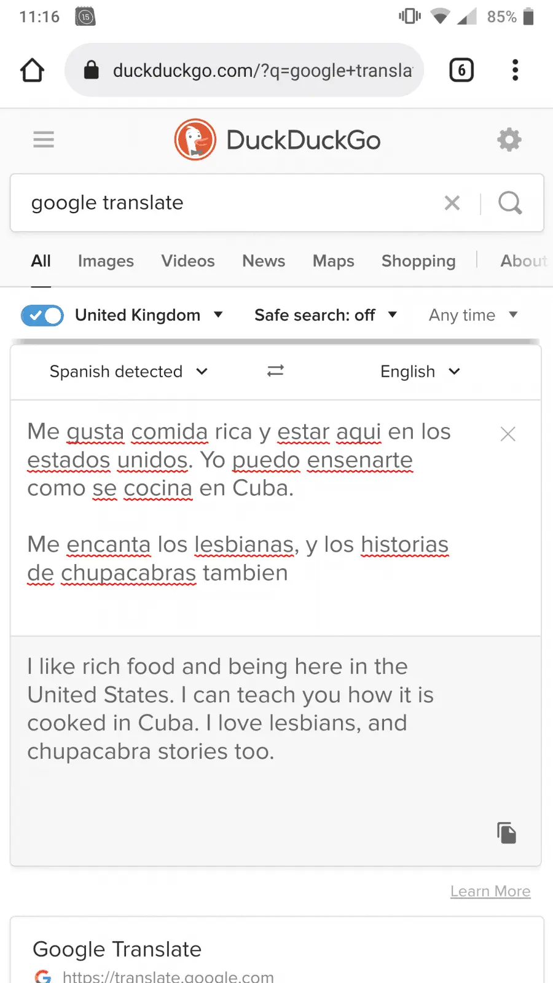Viewport: 553px width, 983px height.
Task: Choose source language from Spanish detected
Action: click(128, 372)
